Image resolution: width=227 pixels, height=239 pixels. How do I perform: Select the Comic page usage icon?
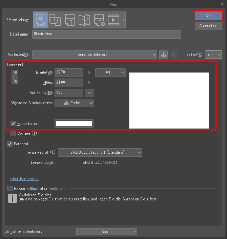pos(70,20)
